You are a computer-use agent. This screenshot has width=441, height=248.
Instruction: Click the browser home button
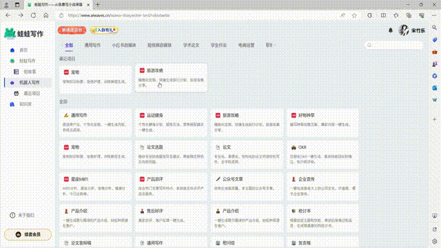(x=46, y=15)
